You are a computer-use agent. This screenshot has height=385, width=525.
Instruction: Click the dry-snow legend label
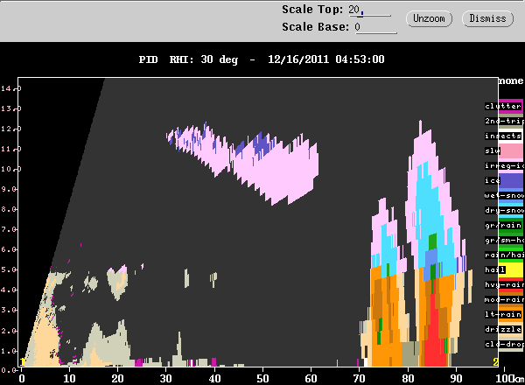[x=504, y=210]
